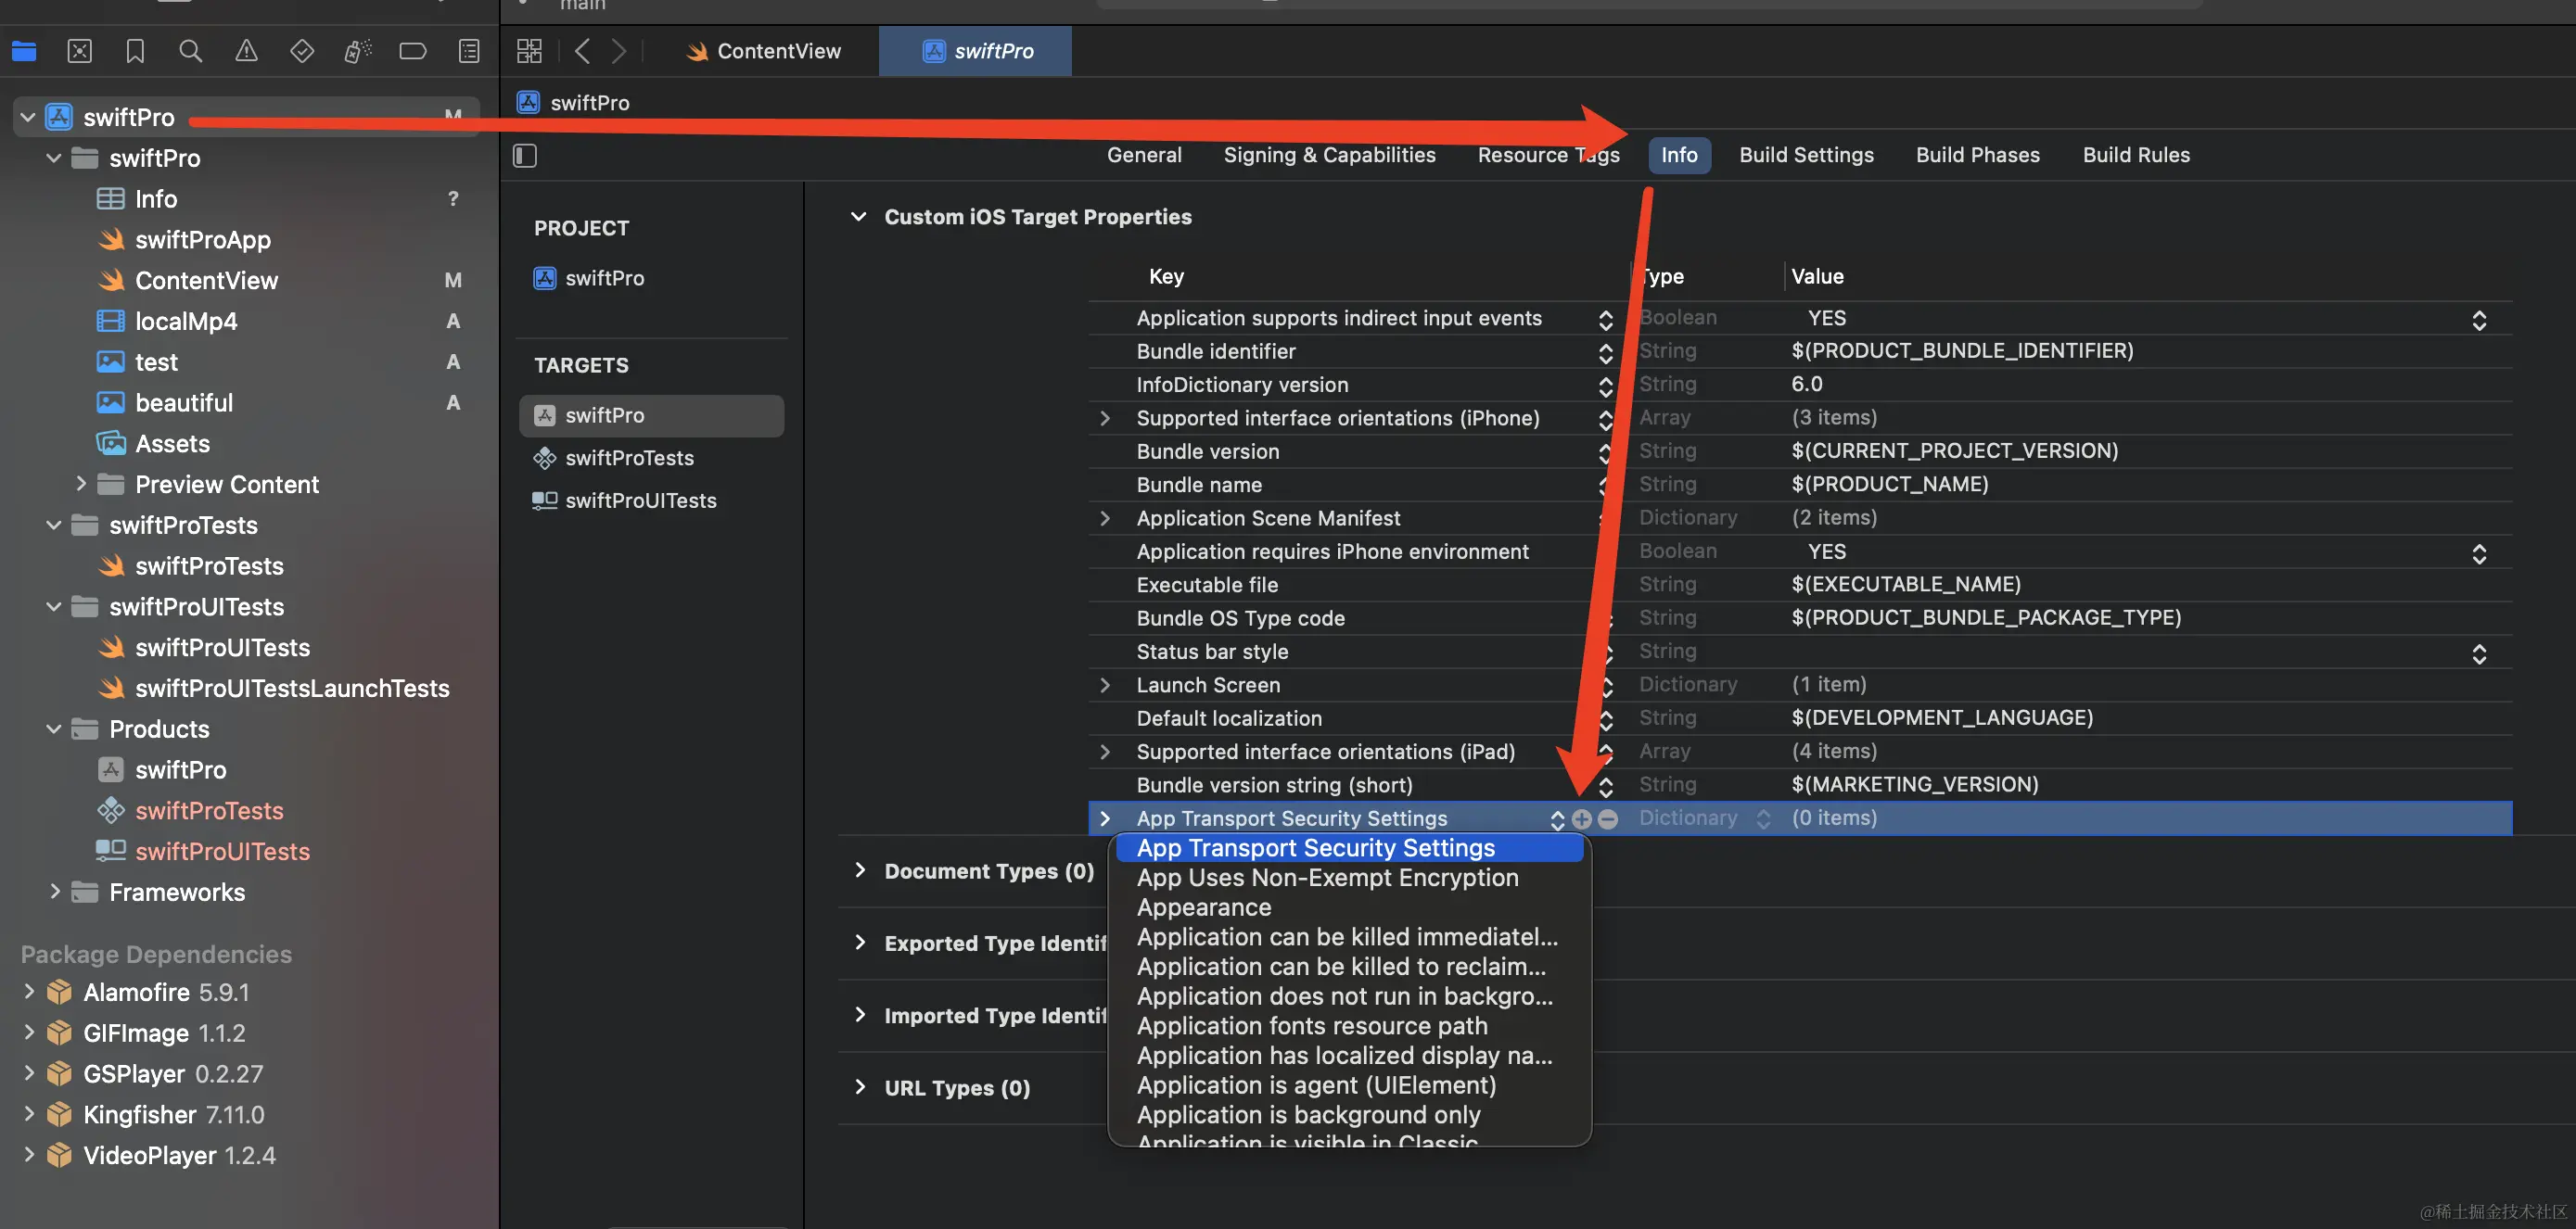Select the swiftProTests target

click(x=629, y=459)
